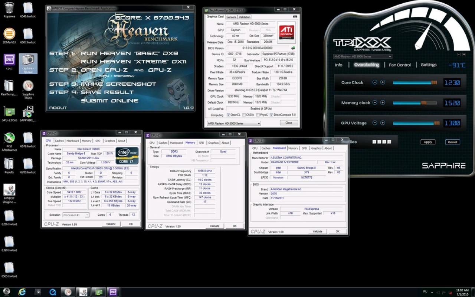Viewport: 475px width, 297px height.
Task: Click Apply button in TRIXX
Action: click(x=428, y=142)
